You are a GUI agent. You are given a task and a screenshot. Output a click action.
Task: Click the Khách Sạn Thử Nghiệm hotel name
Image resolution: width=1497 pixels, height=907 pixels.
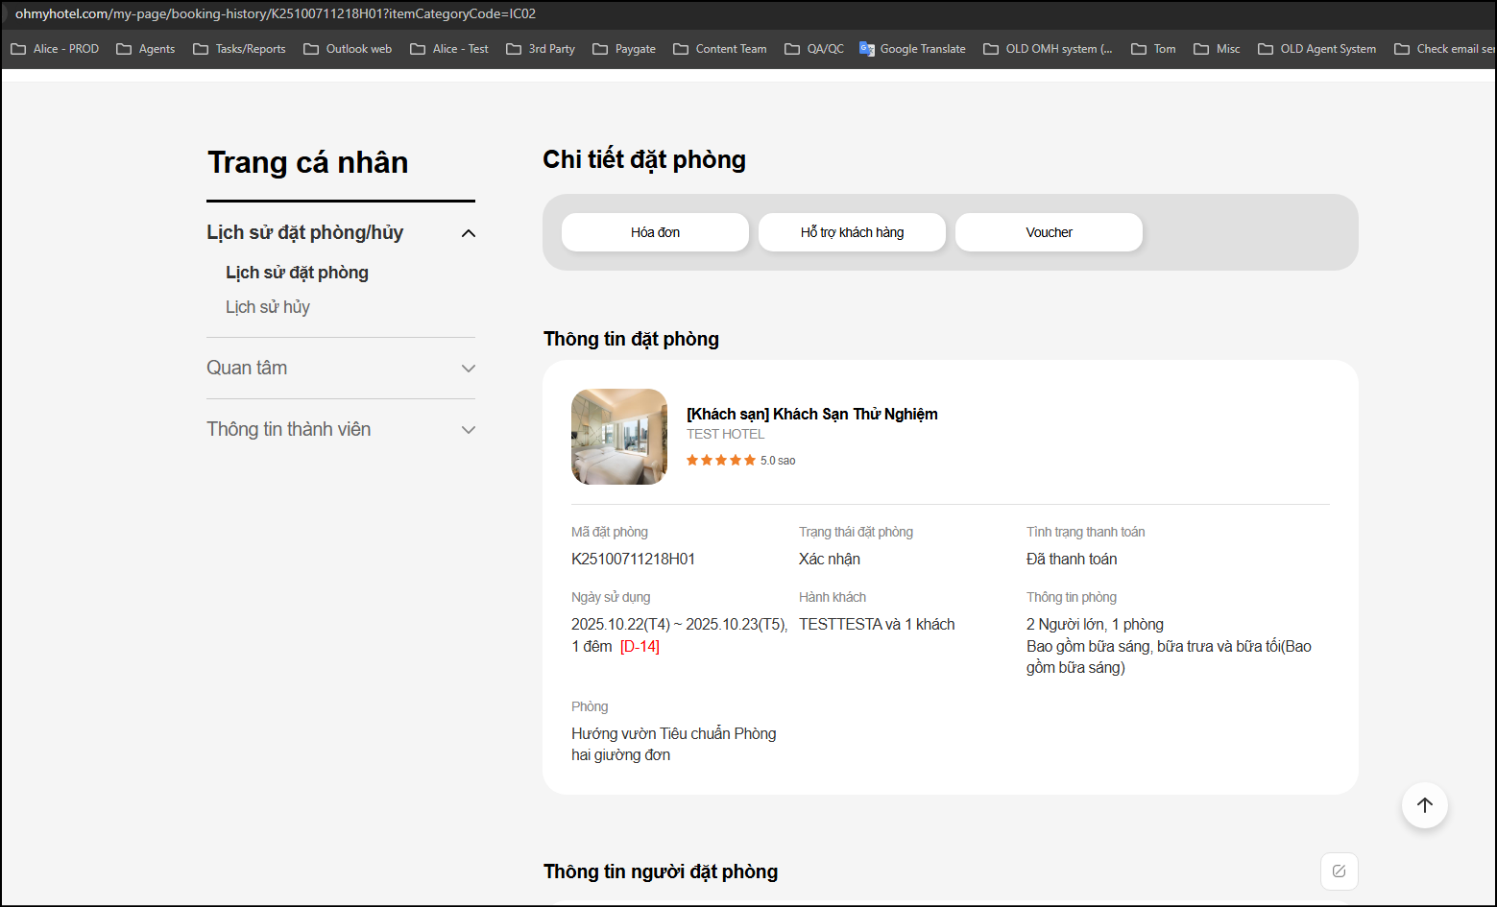(811, 414)
